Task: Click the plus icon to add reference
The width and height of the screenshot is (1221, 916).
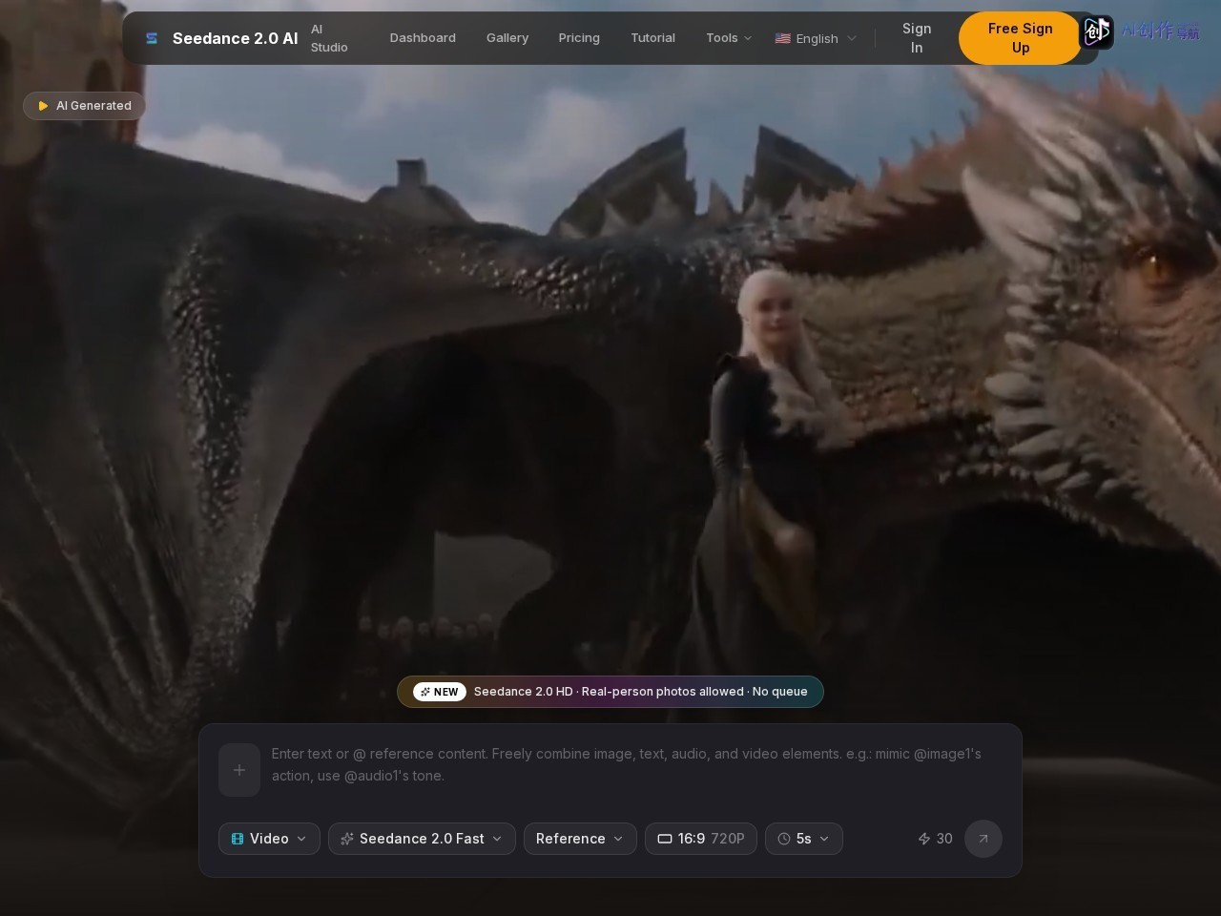Action: [x=239, y=770]
